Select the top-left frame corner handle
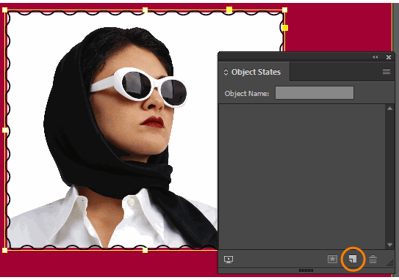Screen dimensions: 399x280 point(5,10)
